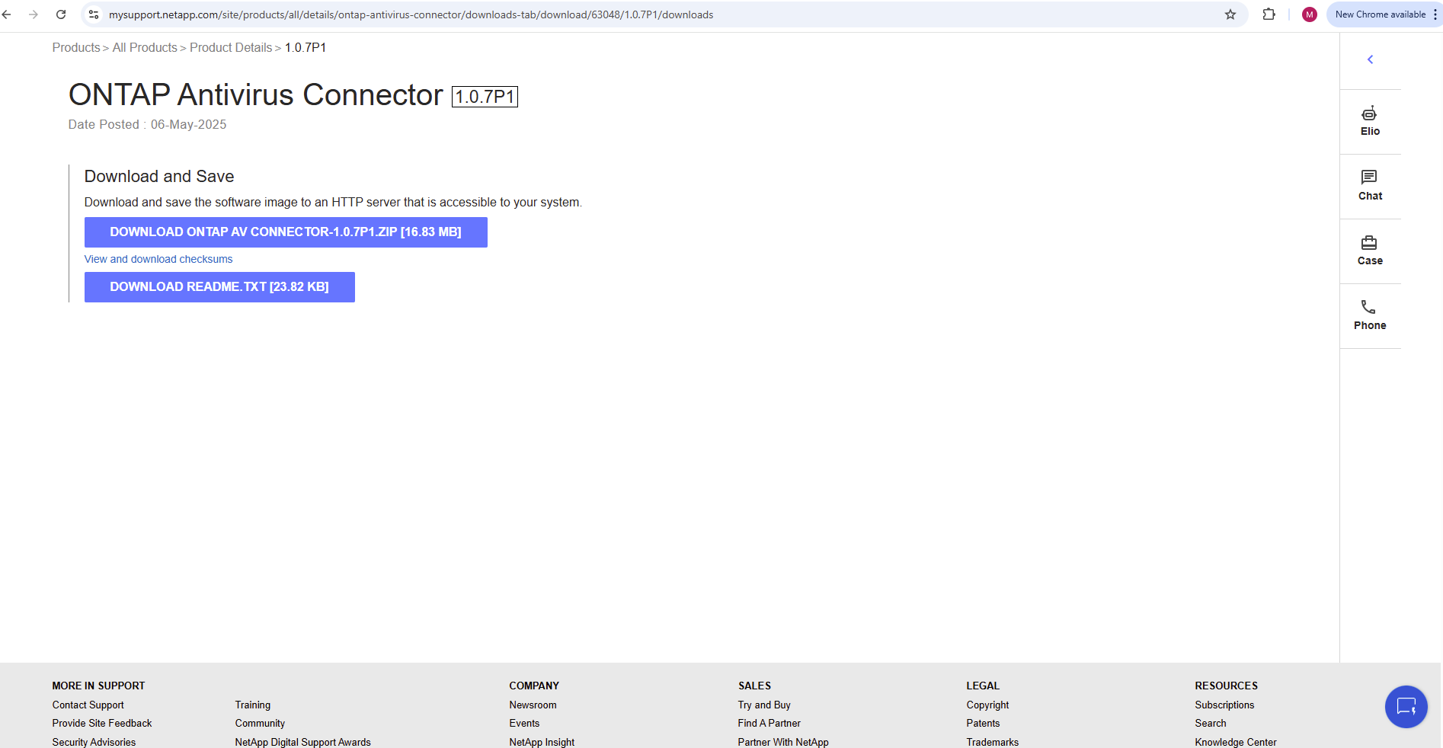
Task: Open Provide Site Feedback link
Action: (102, 724)
